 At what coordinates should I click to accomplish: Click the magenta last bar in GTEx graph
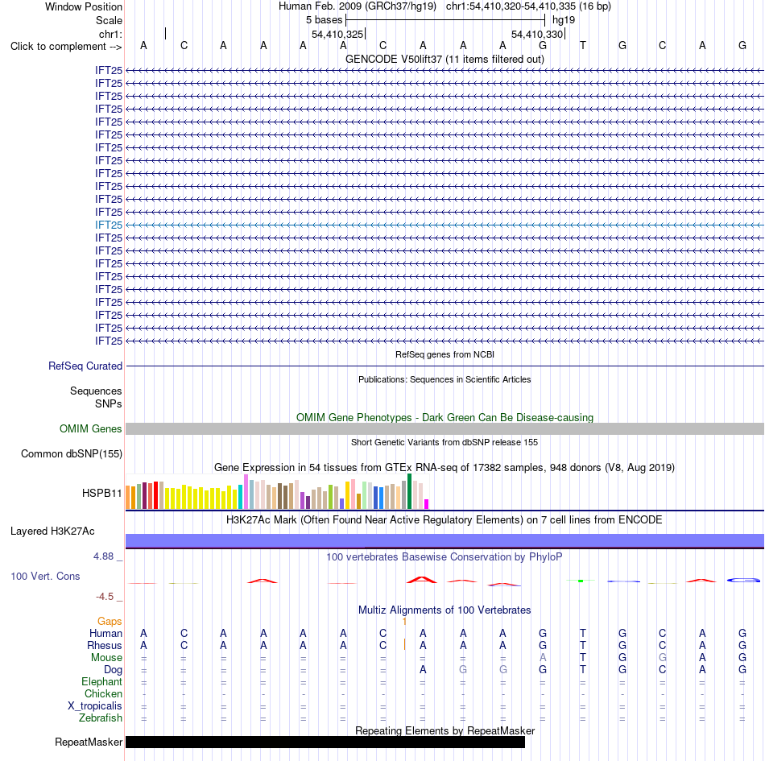(427, 504)
